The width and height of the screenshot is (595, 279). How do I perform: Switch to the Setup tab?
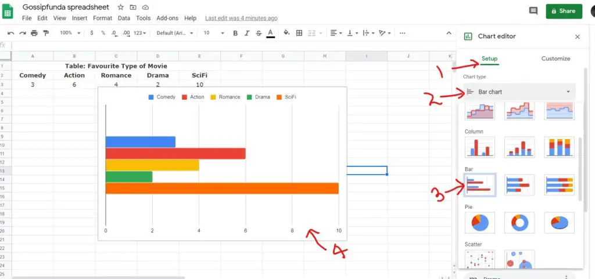(x=489, y=59)
